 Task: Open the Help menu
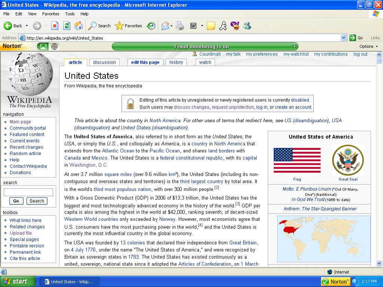[84, 14]
